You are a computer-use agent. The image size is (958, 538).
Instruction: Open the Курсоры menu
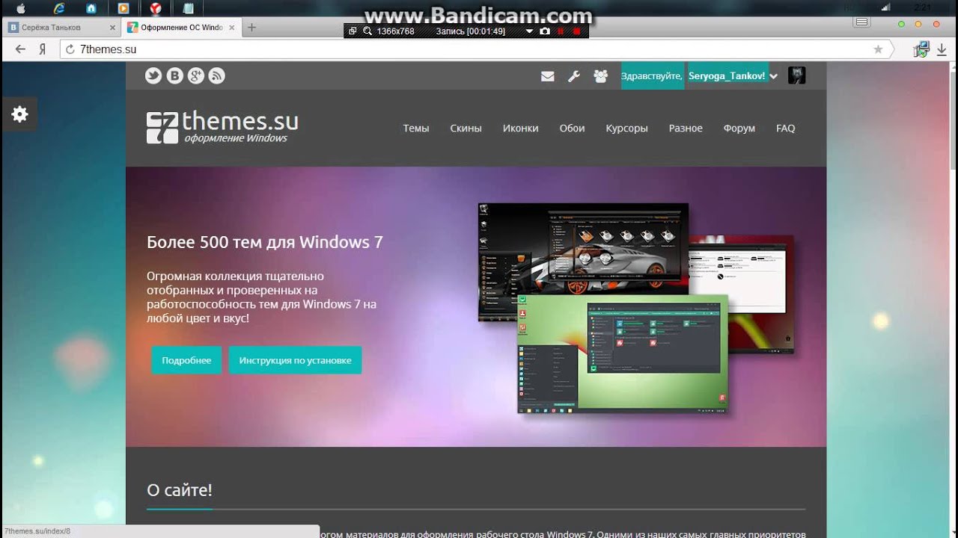626,128
